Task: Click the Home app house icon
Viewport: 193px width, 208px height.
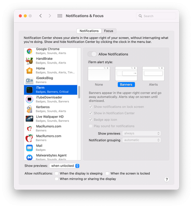Action: [x=30, y=70]
